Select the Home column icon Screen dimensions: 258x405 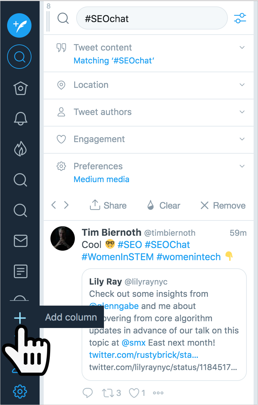tap(20, 88)
